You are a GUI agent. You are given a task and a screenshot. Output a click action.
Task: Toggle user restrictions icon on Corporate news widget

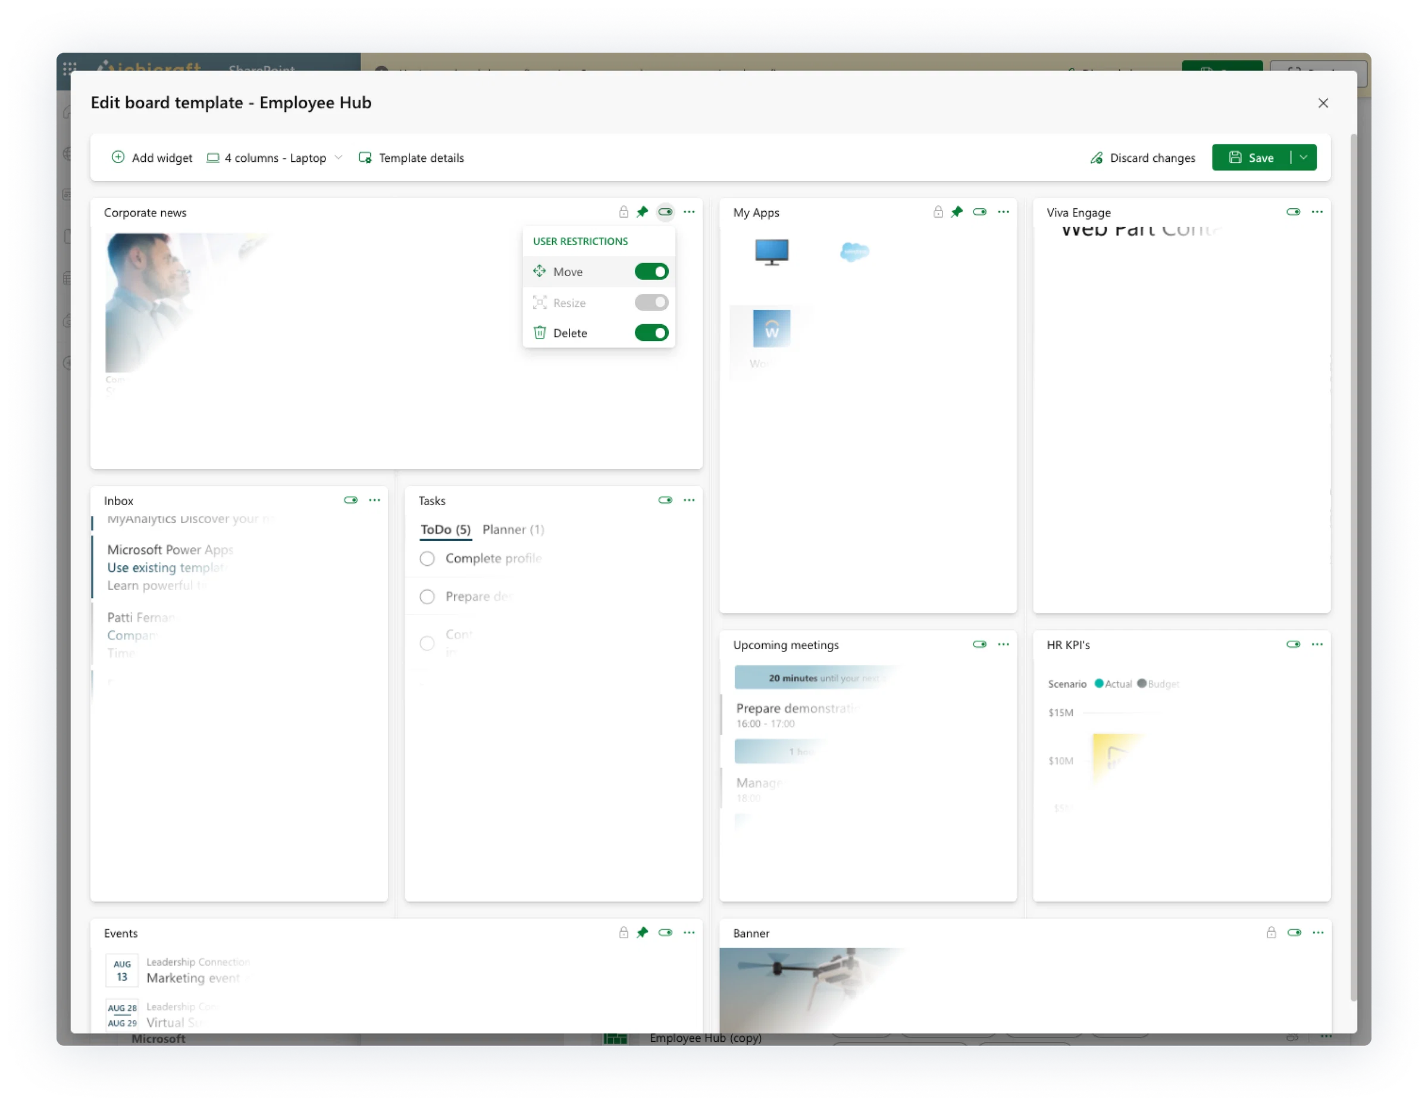(665, 212)
